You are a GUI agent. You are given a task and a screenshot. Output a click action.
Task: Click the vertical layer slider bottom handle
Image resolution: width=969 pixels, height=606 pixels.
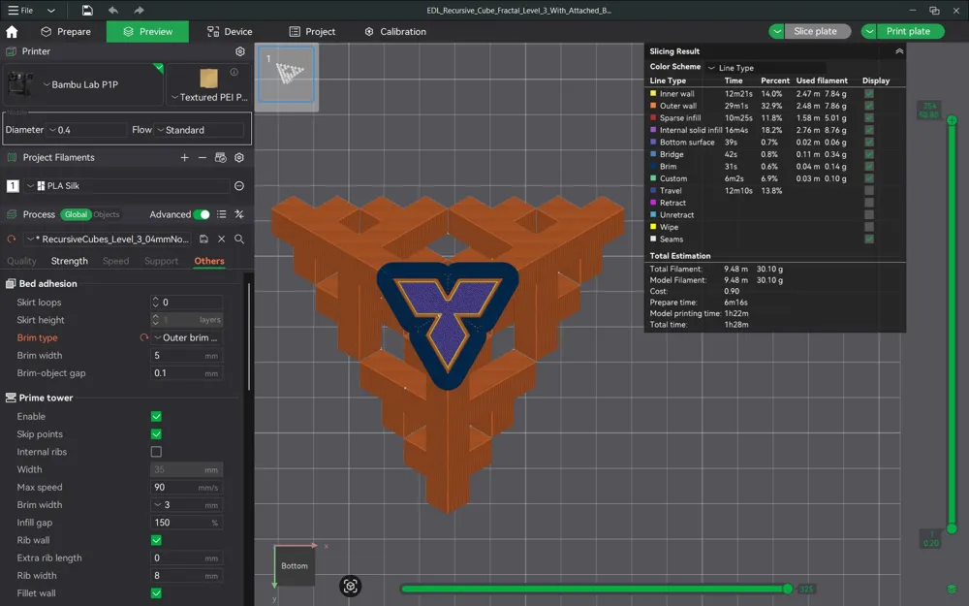pyautogui.click(x=952, y=528)
